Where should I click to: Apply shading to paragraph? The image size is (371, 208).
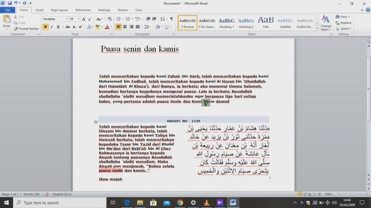click(158, 27)
